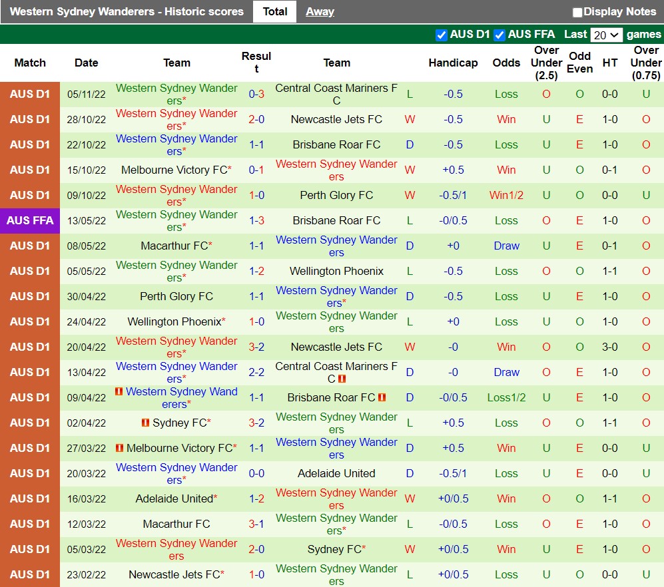The width and height of the screenshot is (664, 587).
Task: Open Newcastle Jets FC link for 28/10/22
Action: [x=336, y=119]
